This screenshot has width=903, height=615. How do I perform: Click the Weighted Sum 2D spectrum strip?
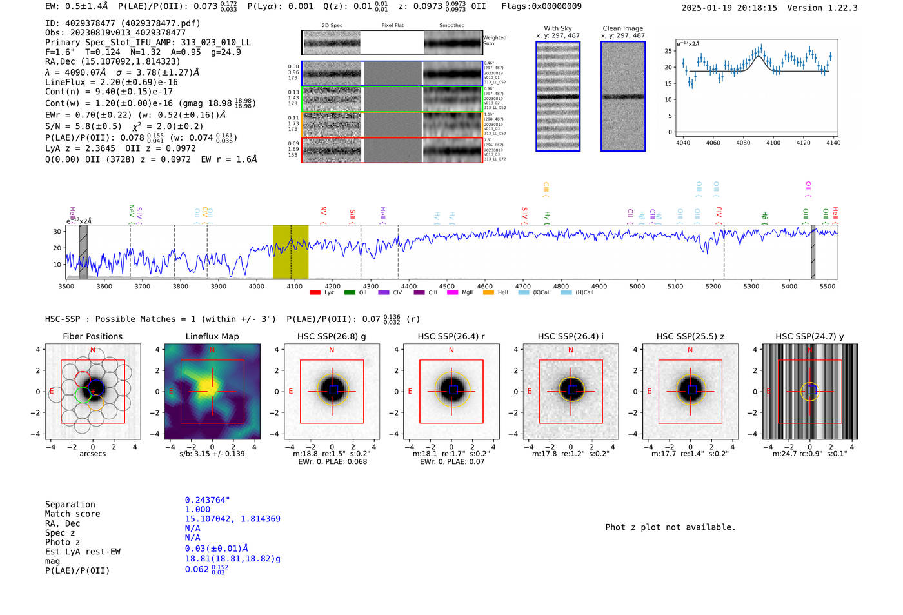[x=392, y=43]
